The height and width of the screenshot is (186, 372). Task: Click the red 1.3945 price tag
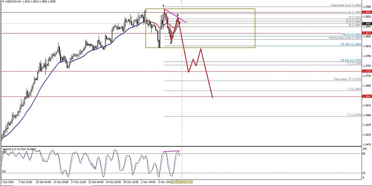(x=366, y=12)
